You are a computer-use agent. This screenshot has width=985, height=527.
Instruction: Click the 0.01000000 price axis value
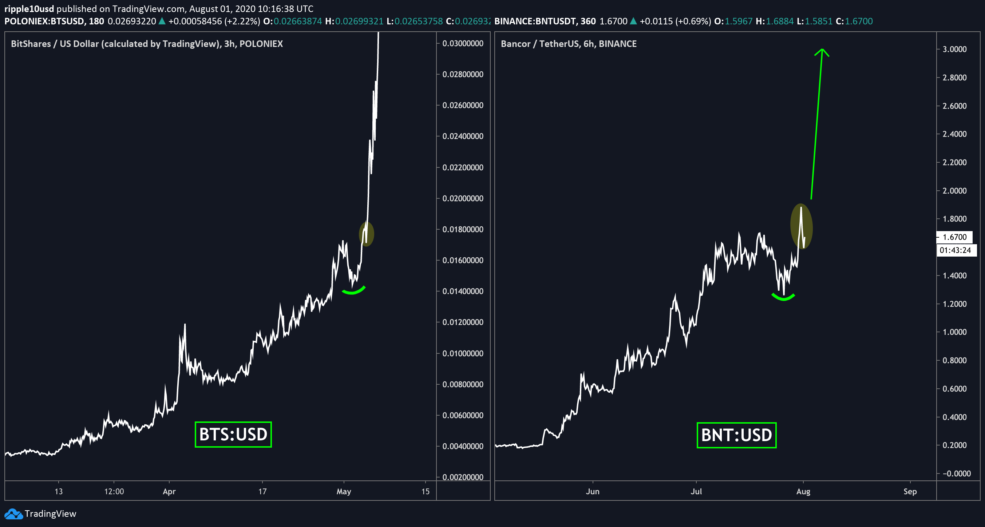[463, 353]
